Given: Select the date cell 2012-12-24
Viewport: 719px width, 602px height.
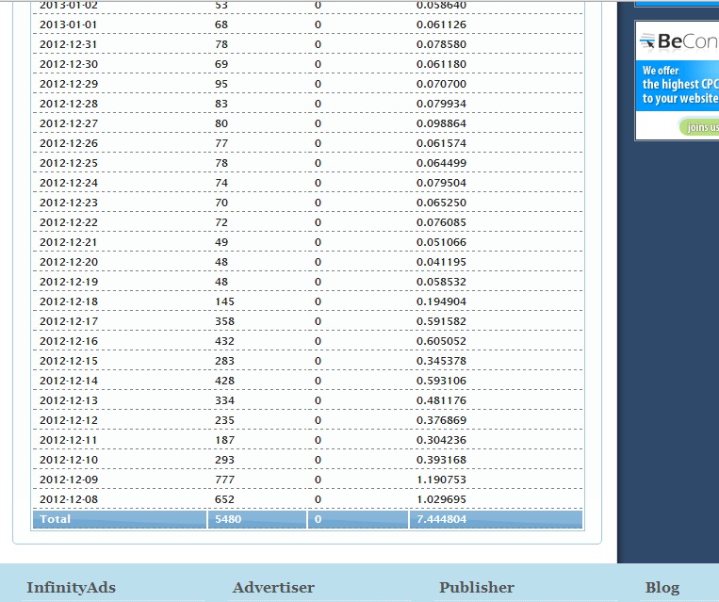Looking at the screenshot, I should point(69,183).
